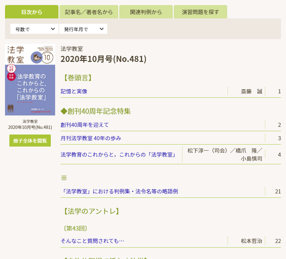
Task: Click the caption under the cover image
Action: [x=30, y=124]
